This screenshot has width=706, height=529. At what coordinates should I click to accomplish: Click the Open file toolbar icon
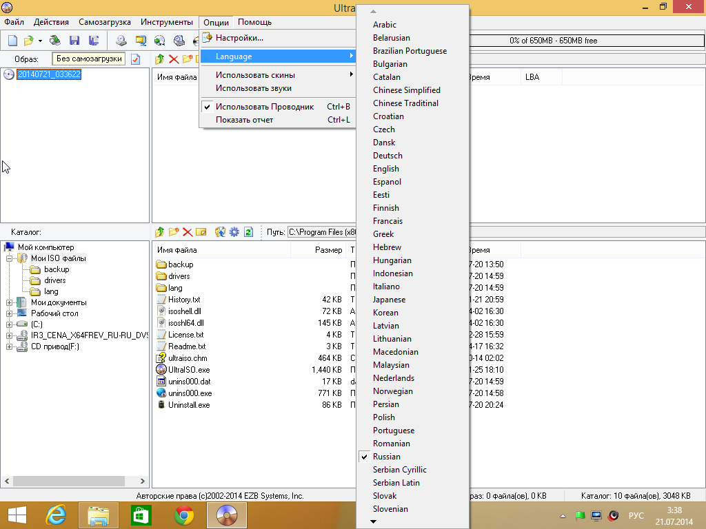point(28,41)
